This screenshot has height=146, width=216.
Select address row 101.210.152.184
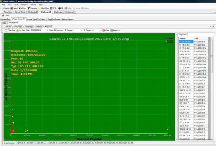point(193,129)
